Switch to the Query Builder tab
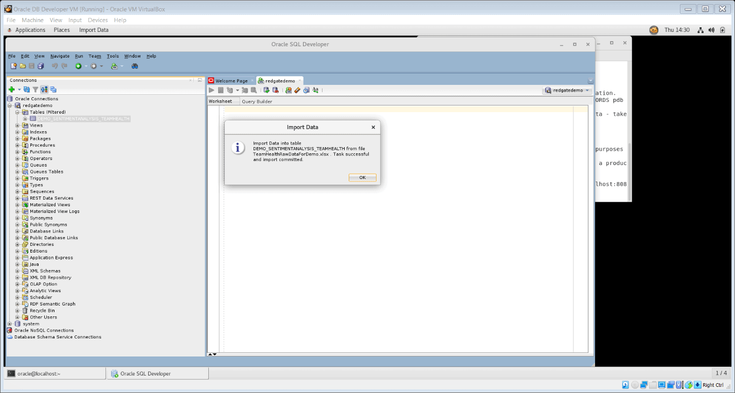This screenshot has width=735, height=393. pyautogui.click(x=257, y=101)
